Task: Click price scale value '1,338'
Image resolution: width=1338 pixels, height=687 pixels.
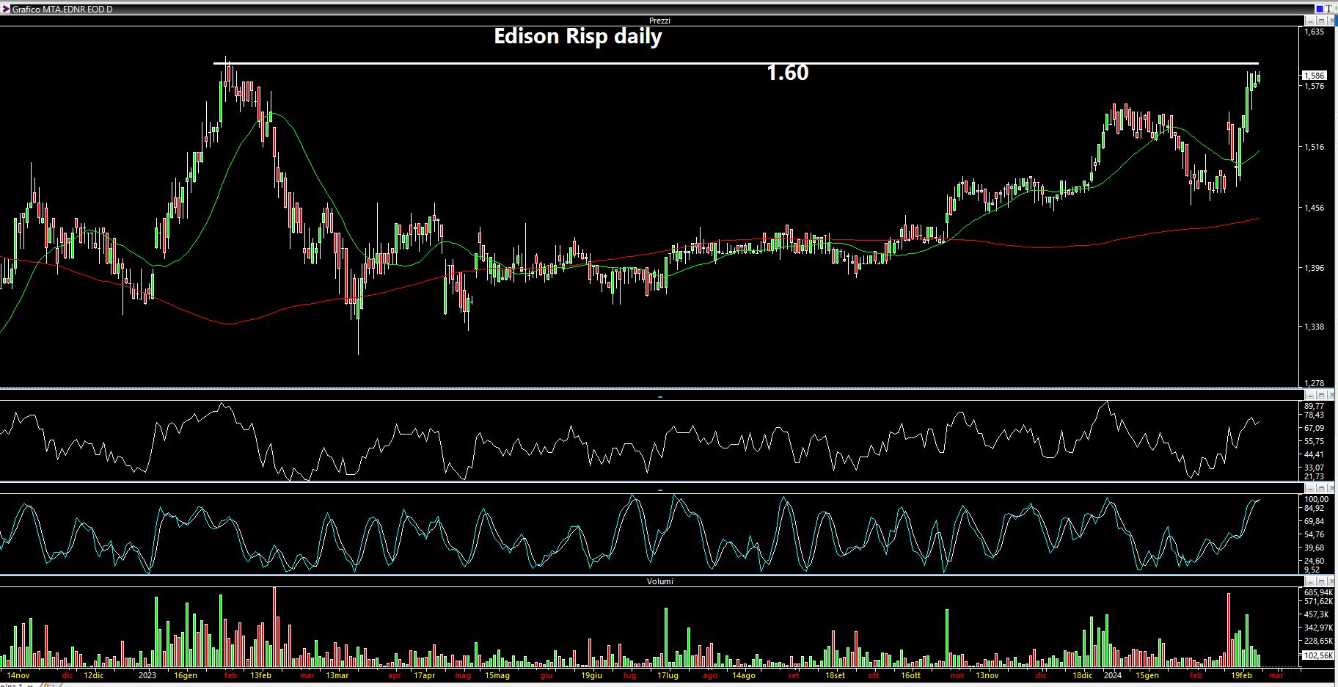Action: [x=1314, y=327]
